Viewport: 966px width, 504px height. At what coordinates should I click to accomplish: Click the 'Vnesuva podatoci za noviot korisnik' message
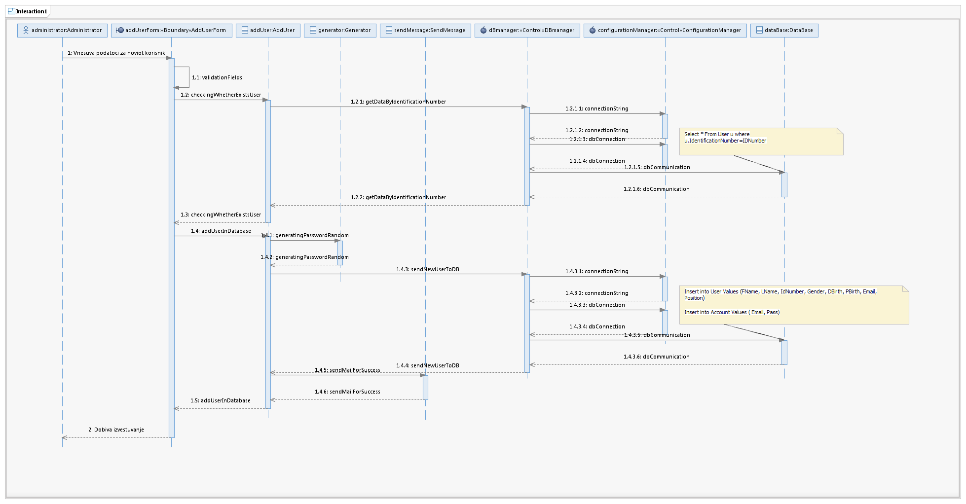(x=116, y=53)
